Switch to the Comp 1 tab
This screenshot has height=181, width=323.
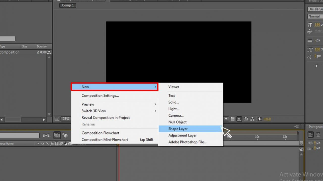click(67, 5)
